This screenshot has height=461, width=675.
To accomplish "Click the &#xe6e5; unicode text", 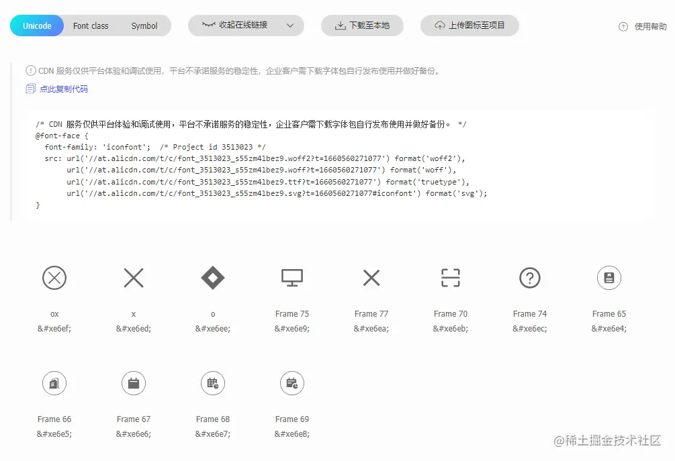I will [x=54, y=434].
